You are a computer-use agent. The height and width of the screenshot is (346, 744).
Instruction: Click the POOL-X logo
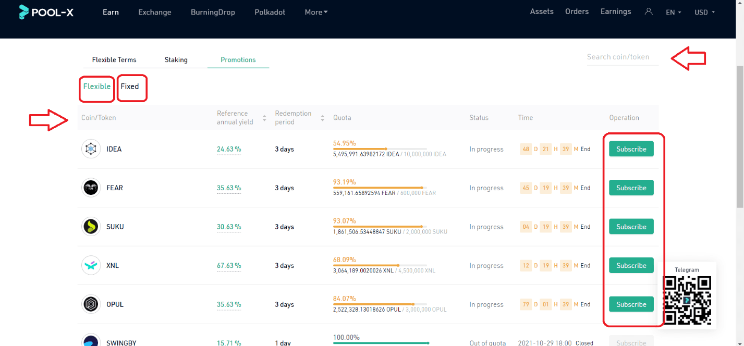coord(46,12)
